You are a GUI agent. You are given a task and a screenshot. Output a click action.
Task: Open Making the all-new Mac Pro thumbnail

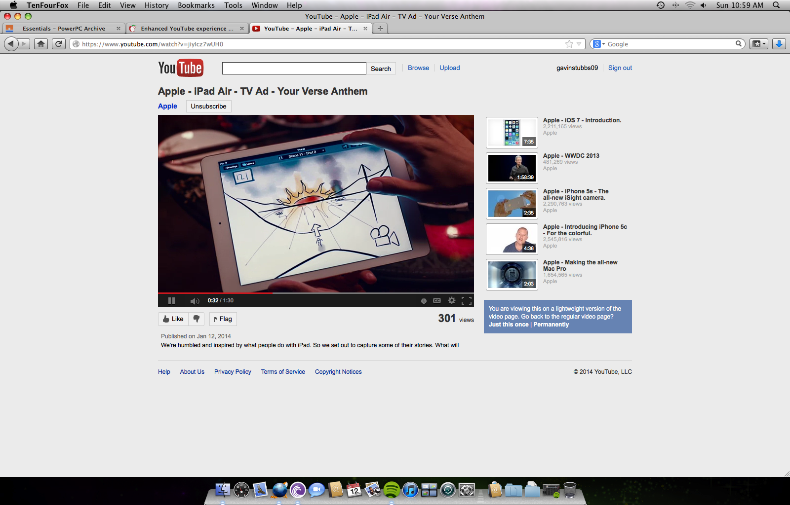point(512,275)
